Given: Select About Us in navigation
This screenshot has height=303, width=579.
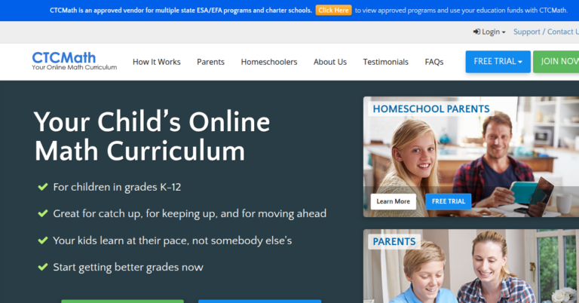Looking at the screenshot, I should [x=330, y=62].
